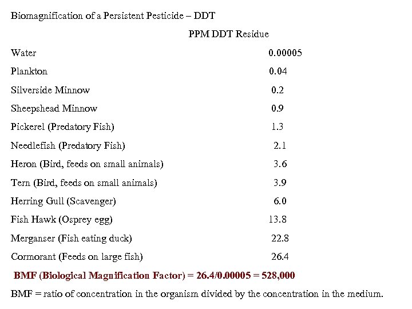Click the 0.04 value for Plankton
The width and height of the screenshot is (412, 309).
point(278,72)
